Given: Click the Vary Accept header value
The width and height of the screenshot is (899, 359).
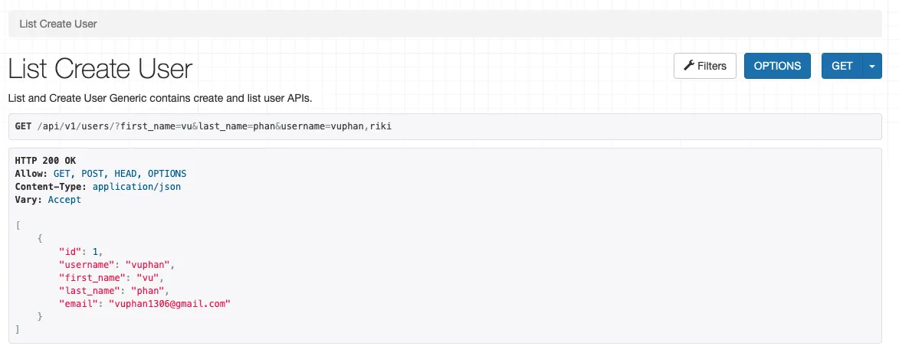Looking at the screenshot, I should point(64,200).
